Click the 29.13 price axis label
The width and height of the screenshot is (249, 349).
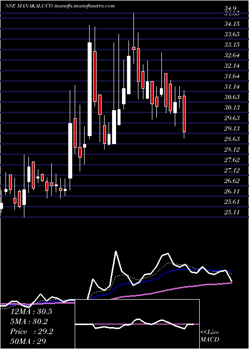point(232,129)
